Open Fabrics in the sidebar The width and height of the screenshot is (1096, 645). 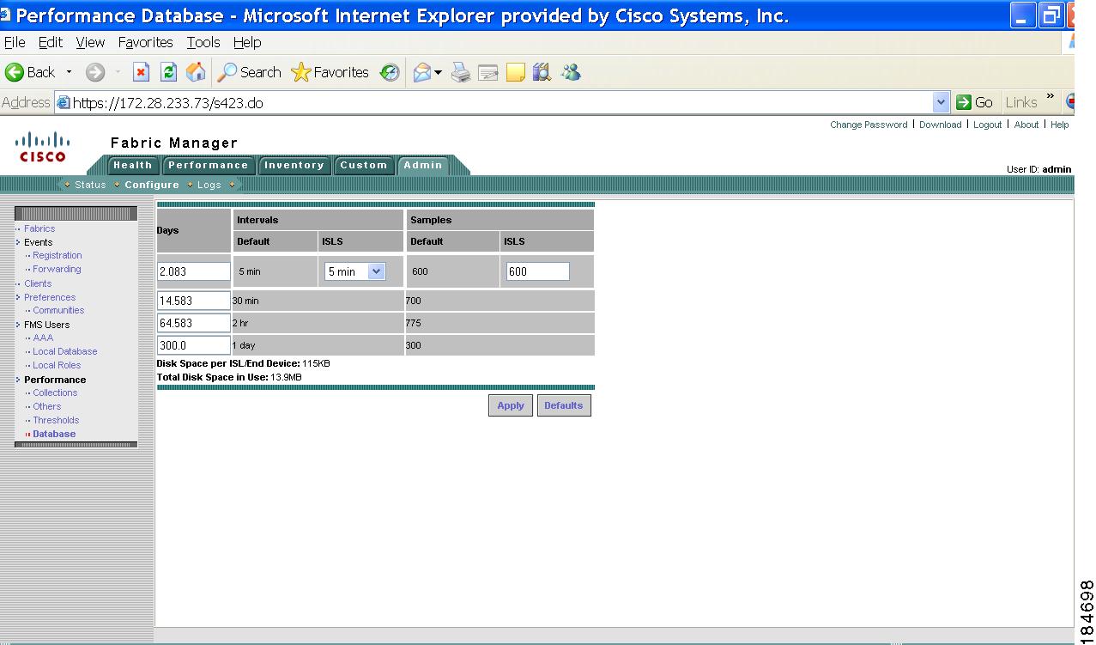coord(39,228)
